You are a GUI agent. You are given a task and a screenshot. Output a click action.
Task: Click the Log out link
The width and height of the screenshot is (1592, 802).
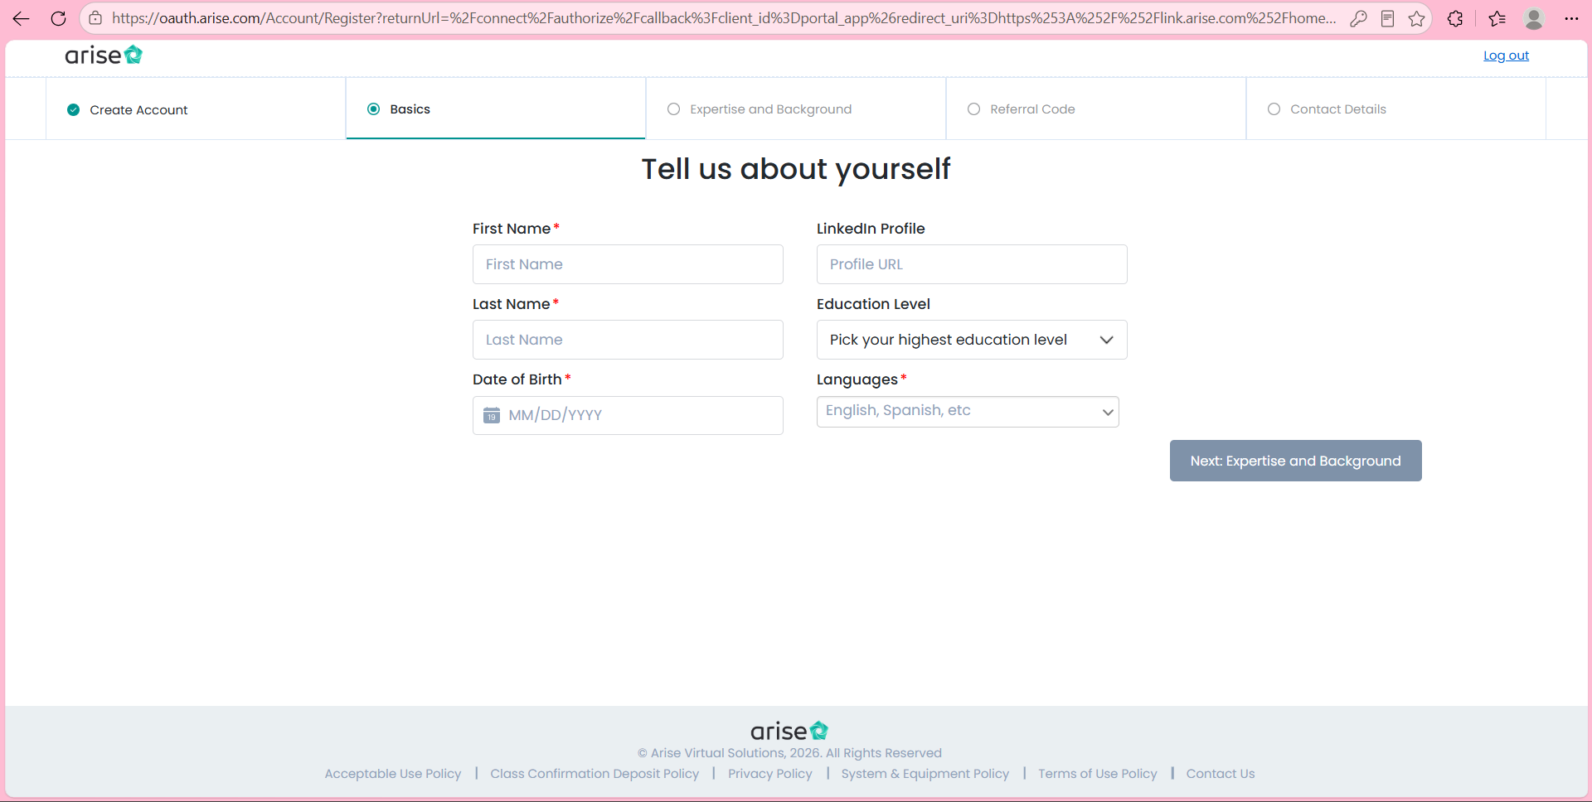point(1506,56)
